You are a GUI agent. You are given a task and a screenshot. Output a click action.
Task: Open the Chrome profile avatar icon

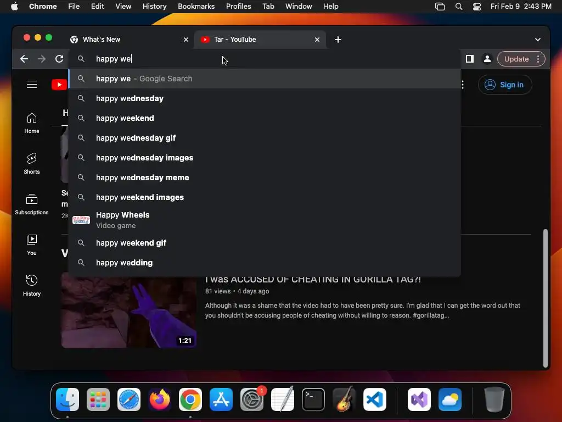pos(487,59)
